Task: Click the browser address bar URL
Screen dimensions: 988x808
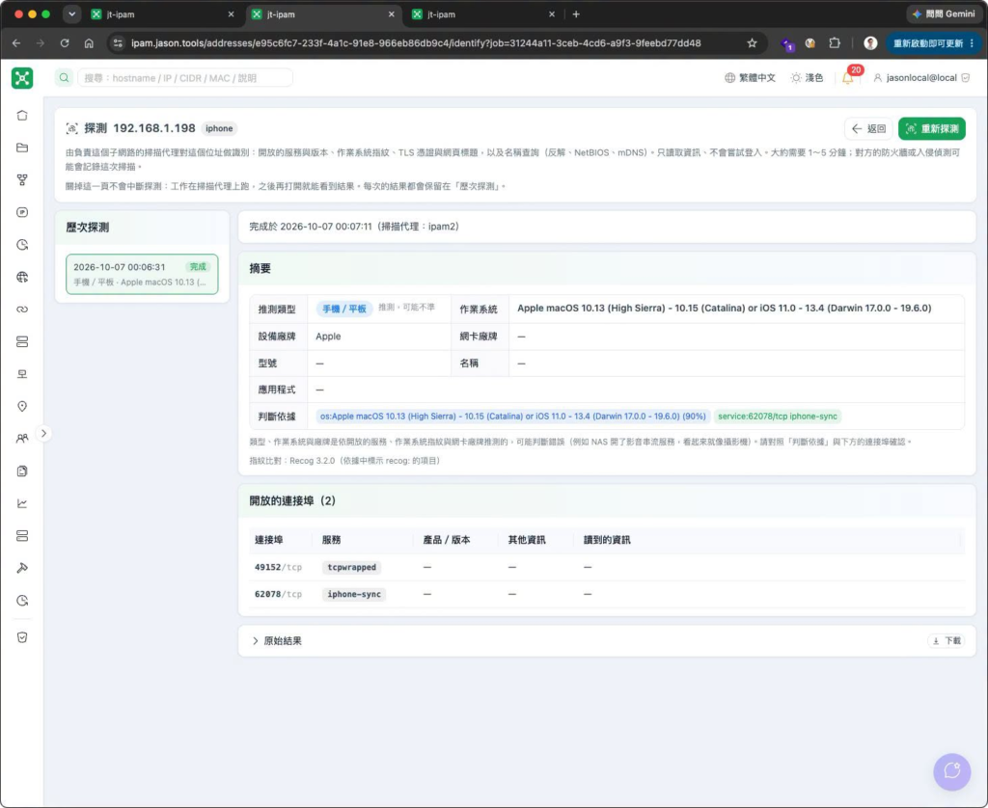Action: 416,43
